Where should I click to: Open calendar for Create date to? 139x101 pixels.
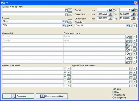click(x=133, y=14)
